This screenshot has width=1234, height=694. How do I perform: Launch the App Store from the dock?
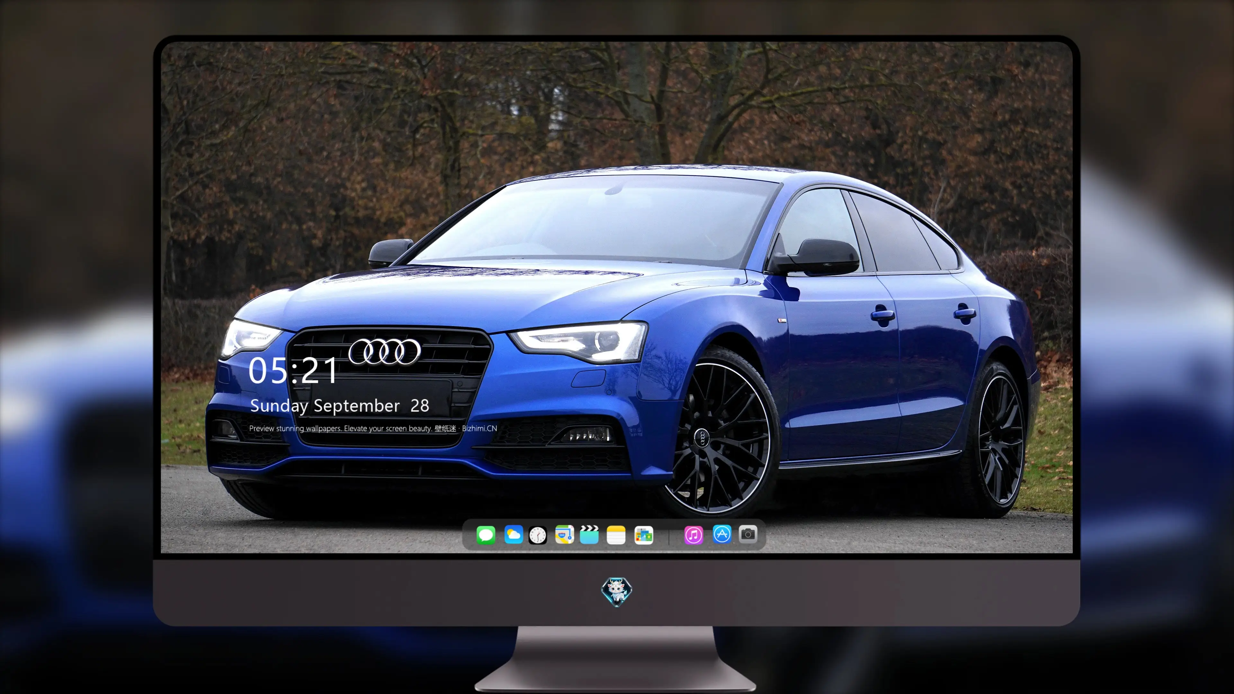(722, 535)
